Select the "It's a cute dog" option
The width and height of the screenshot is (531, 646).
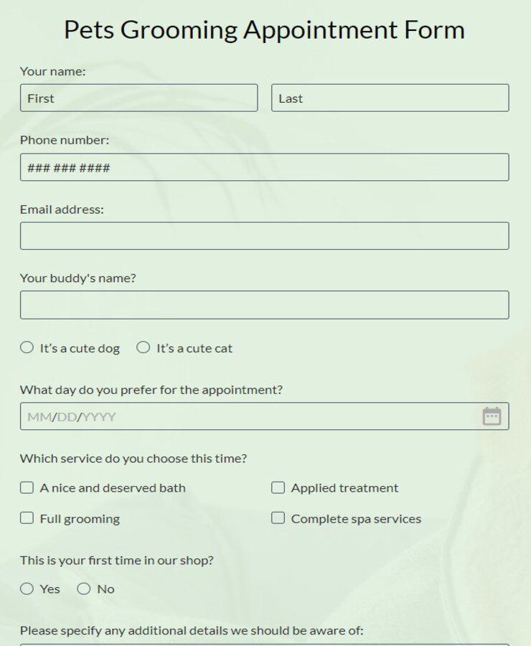click(x=26, y=347)
